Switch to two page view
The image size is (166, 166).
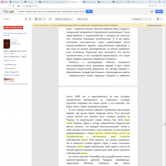40,19
